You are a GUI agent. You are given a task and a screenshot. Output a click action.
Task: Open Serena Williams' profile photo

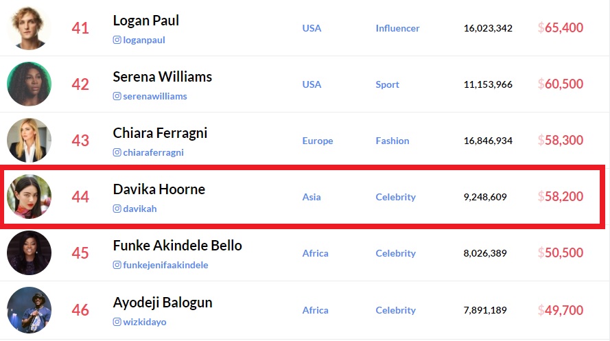29,84
